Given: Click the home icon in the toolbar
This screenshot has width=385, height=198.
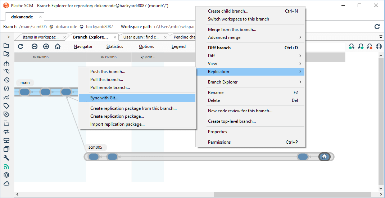Looking at the screenshot, I should 58,46.
